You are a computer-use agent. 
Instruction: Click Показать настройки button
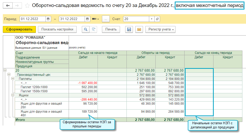pos(57,29)
